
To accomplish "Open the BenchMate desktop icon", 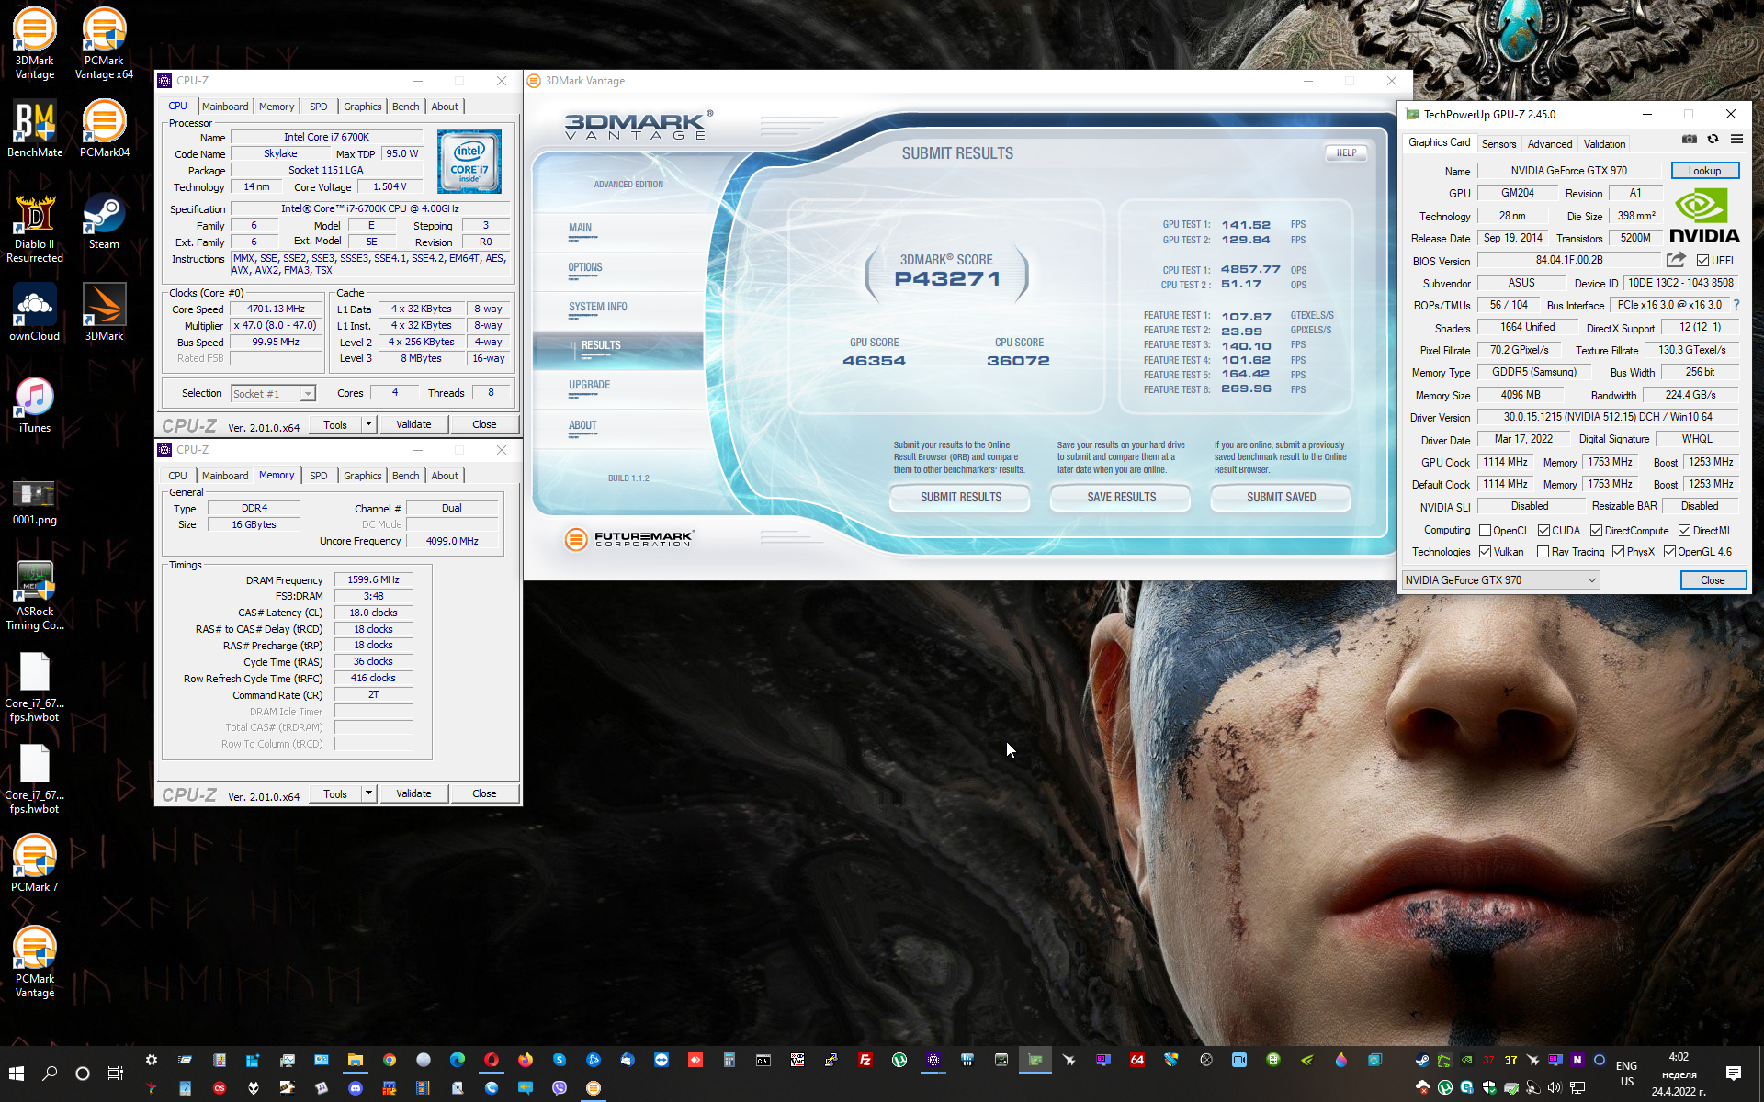I will pos(35,129).
